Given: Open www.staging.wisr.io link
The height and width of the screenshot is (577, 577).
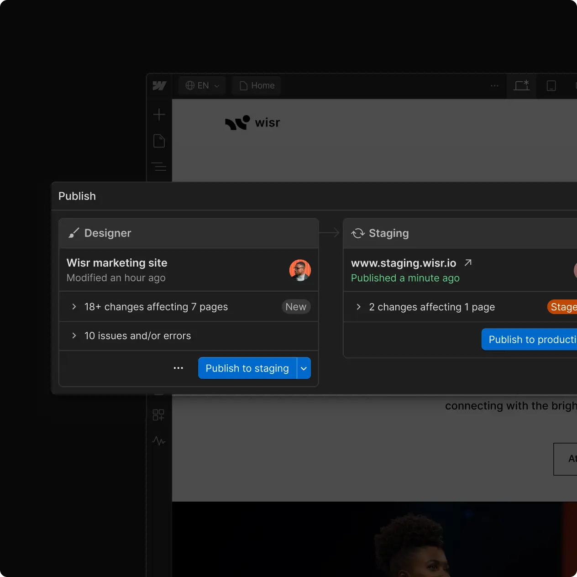Looking at the screenshot, I should pos(404,263).
